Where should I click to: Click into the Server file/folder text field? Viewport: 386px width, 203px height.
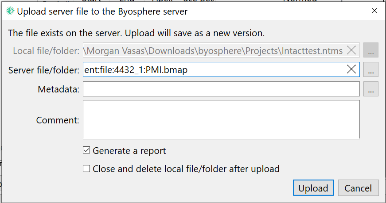click(221, 69)
